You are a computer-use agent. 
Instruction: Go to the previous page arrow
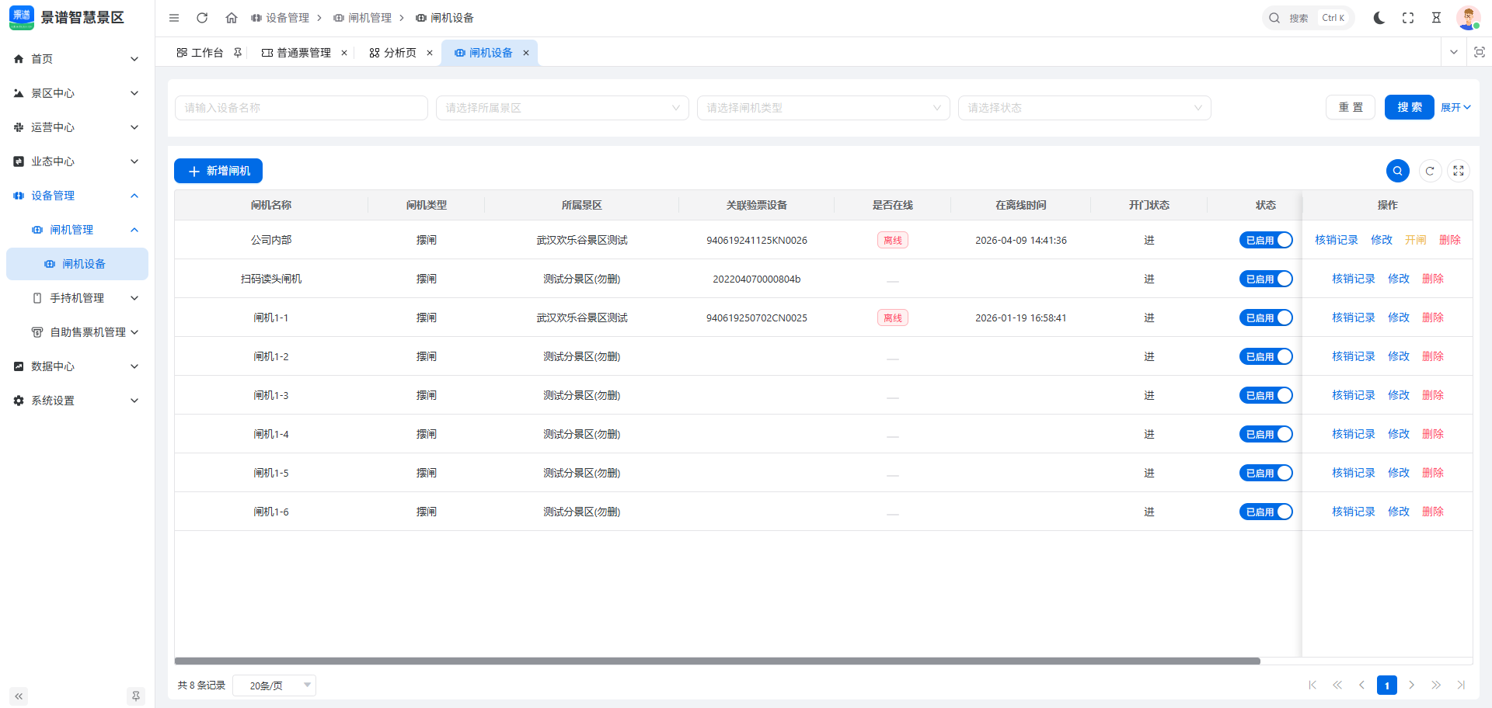point(1361,685)
